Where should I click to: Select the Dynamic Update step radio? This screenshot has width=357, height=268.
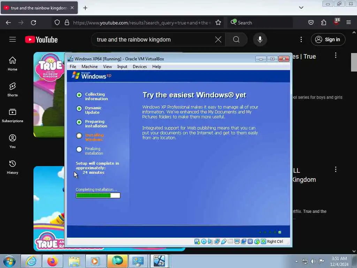click(x=79, y=109)
